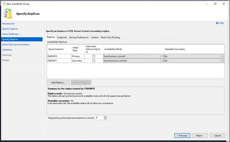Decrement required synchronized secondaries spinner down arrow
The image size is (230, 142).
(x=105, y=119)
